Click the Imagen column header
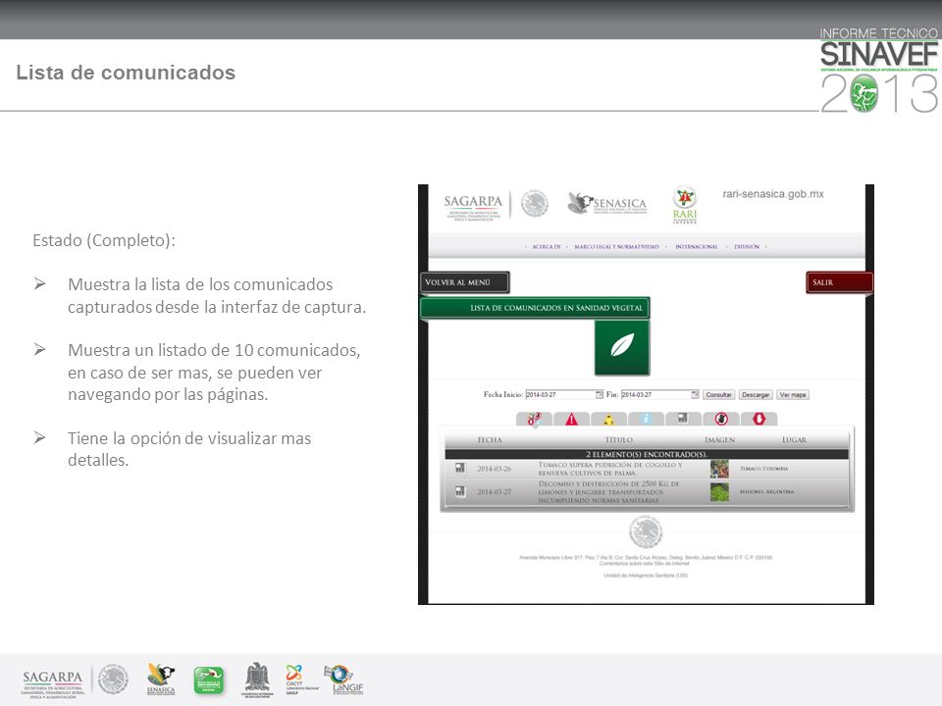Viewport: 942px width, 706px height. pos(719,440)
